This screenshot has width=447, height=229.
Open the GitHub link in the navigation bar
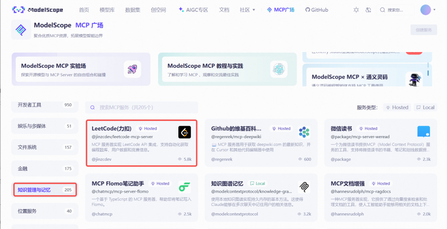click(317, 10)
